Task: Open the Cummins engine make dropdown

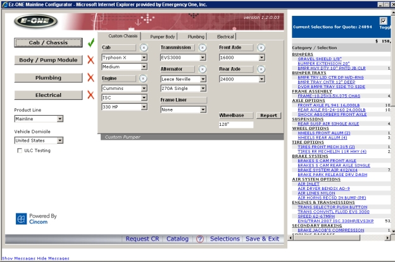Action: (144, 89)
